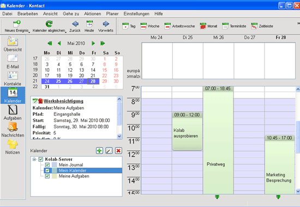
Task: Jump to today with Heute
Action: (89, 26)
